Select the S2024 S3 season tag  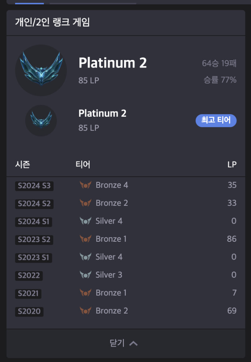click(x=34, y=186)
